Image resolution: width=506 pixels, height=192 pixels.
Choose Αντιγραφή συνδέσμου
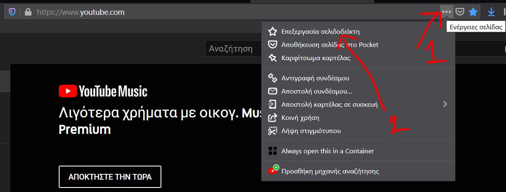[x=359, y=78]
